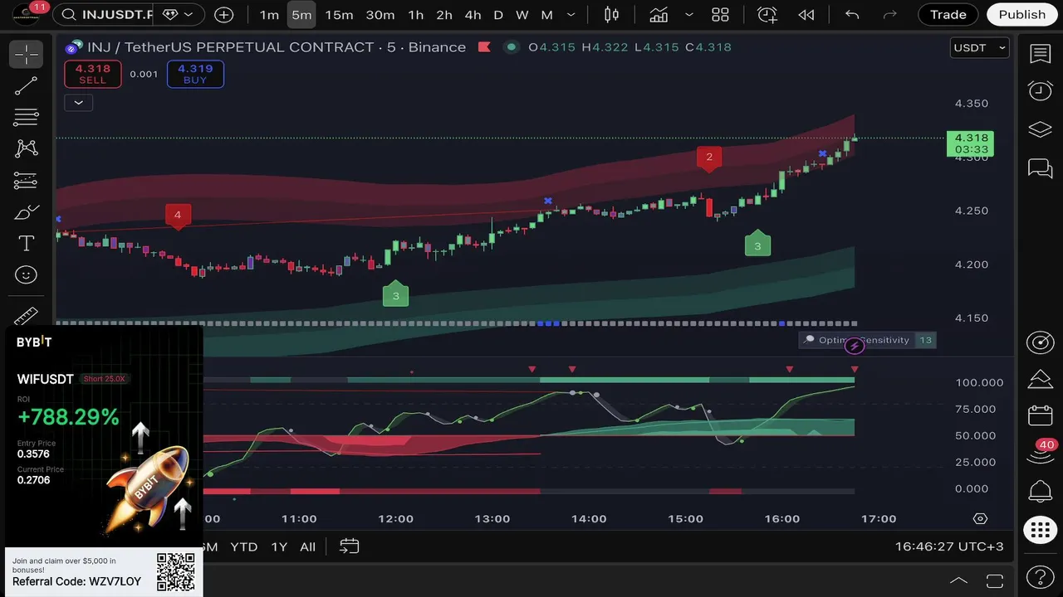Set date range to YTD
The image size is (1063, 597).
244,546
